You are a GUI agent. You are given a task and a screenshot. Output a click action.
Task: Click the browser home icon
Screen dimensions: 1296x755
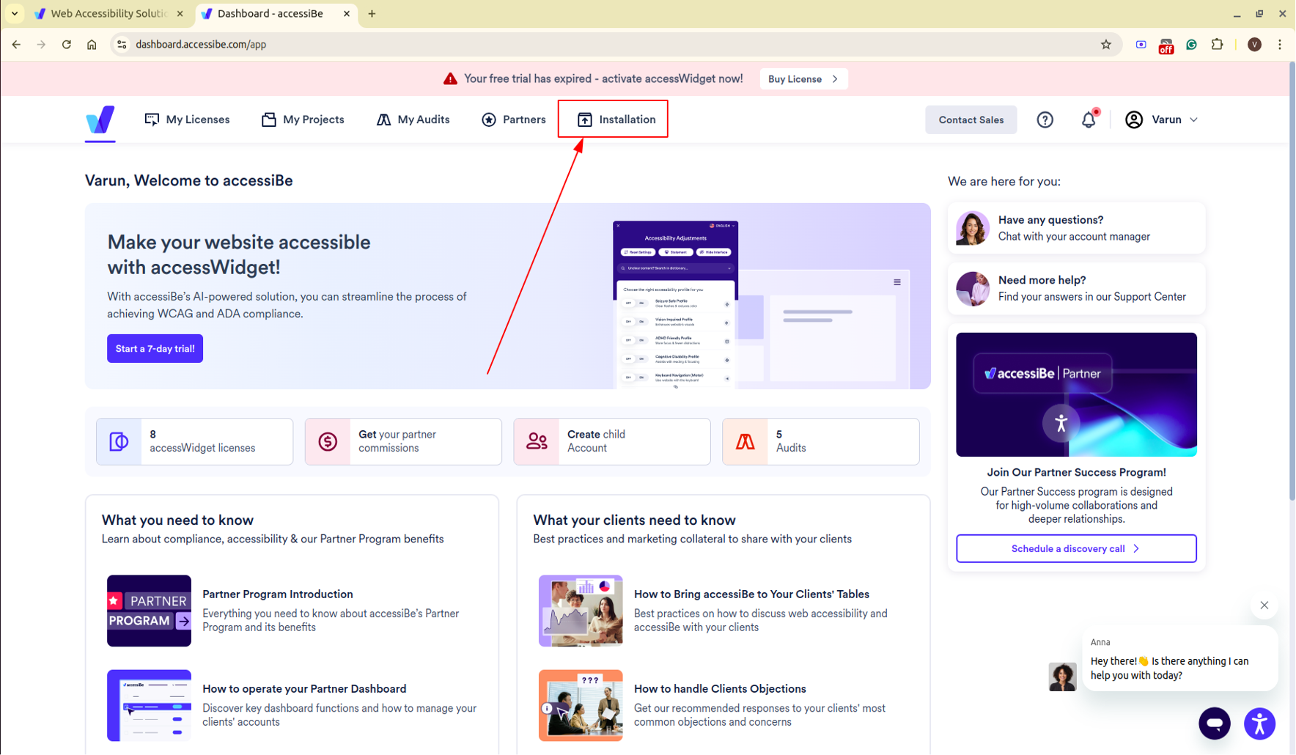click(92, 45)
